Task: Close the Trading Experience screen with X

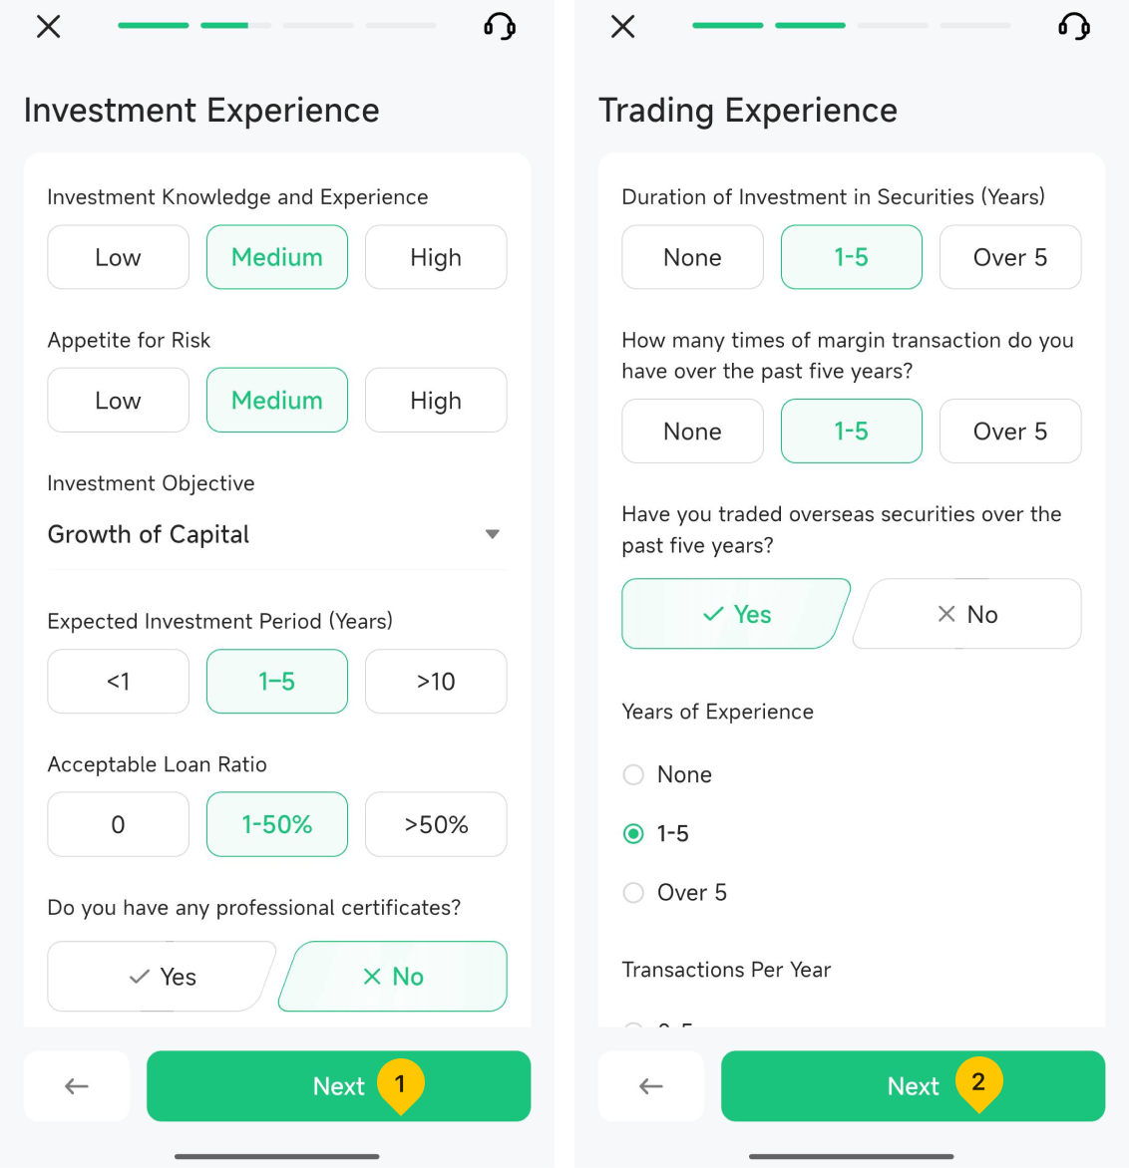Action: click(622, 27)
